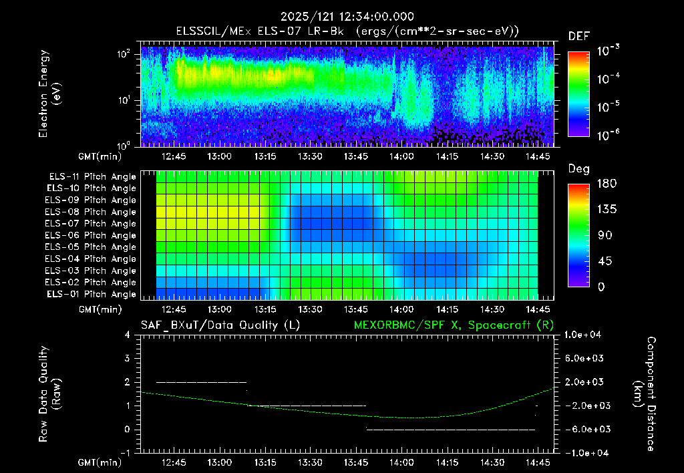Image resolution: width=684 pixels, height=473 pixels.
Task: Click the timestamp title 2025/121 12:34:00.000
Action: pos(347,17)
